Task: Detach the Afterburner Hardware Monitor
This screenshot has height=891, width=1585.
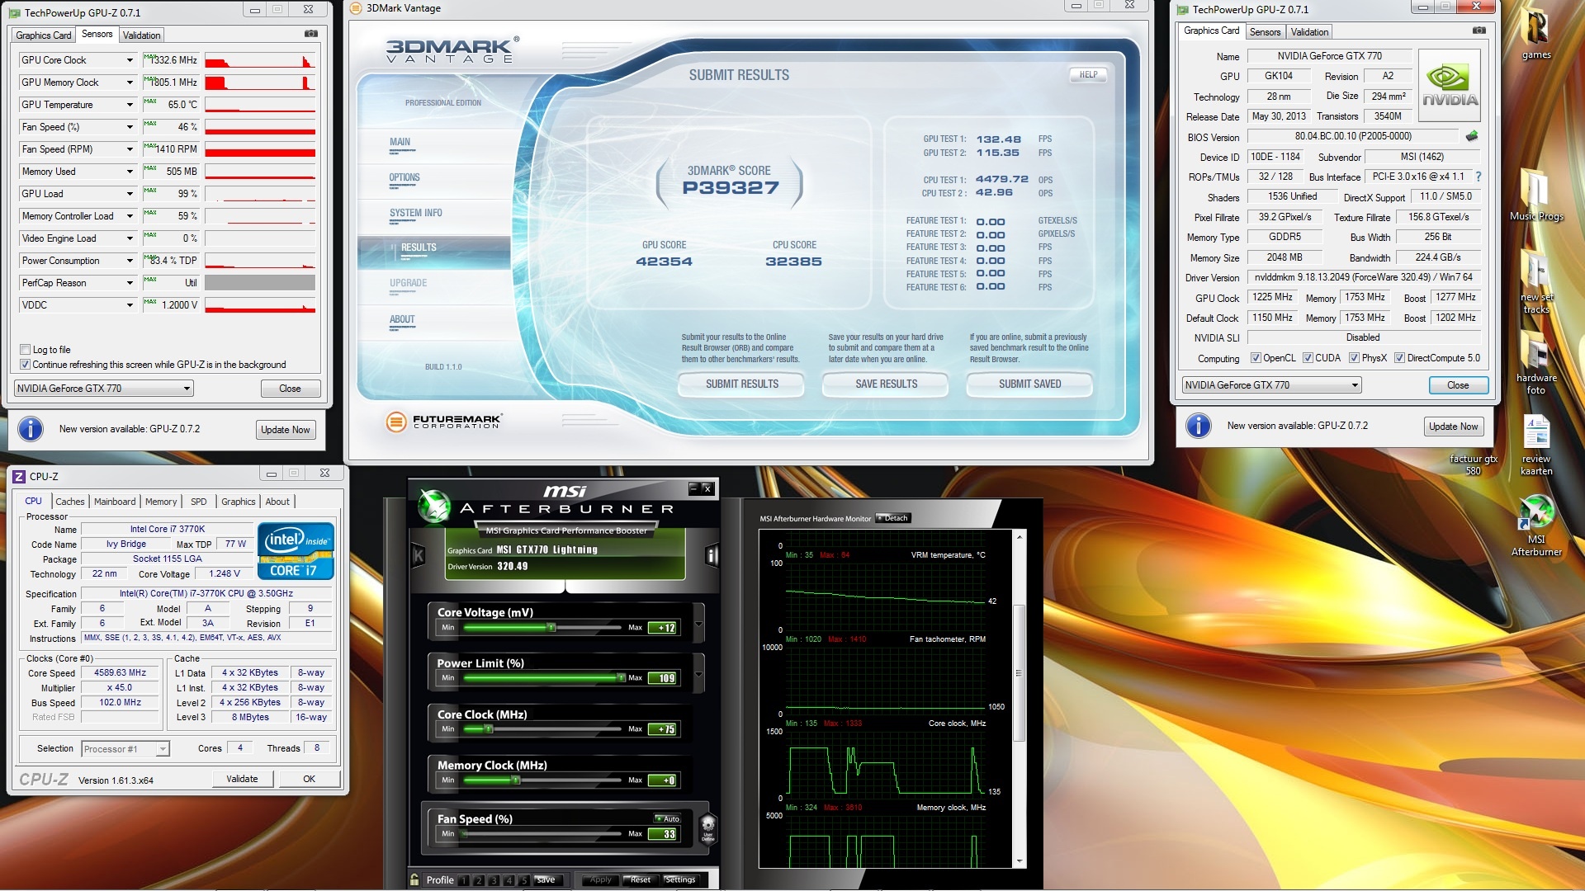Action: pos(893,518)
